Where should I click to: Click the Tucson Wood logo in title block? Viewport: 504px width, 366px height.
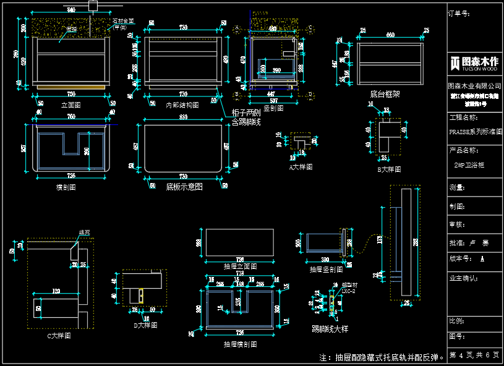[x=474, y=62]
